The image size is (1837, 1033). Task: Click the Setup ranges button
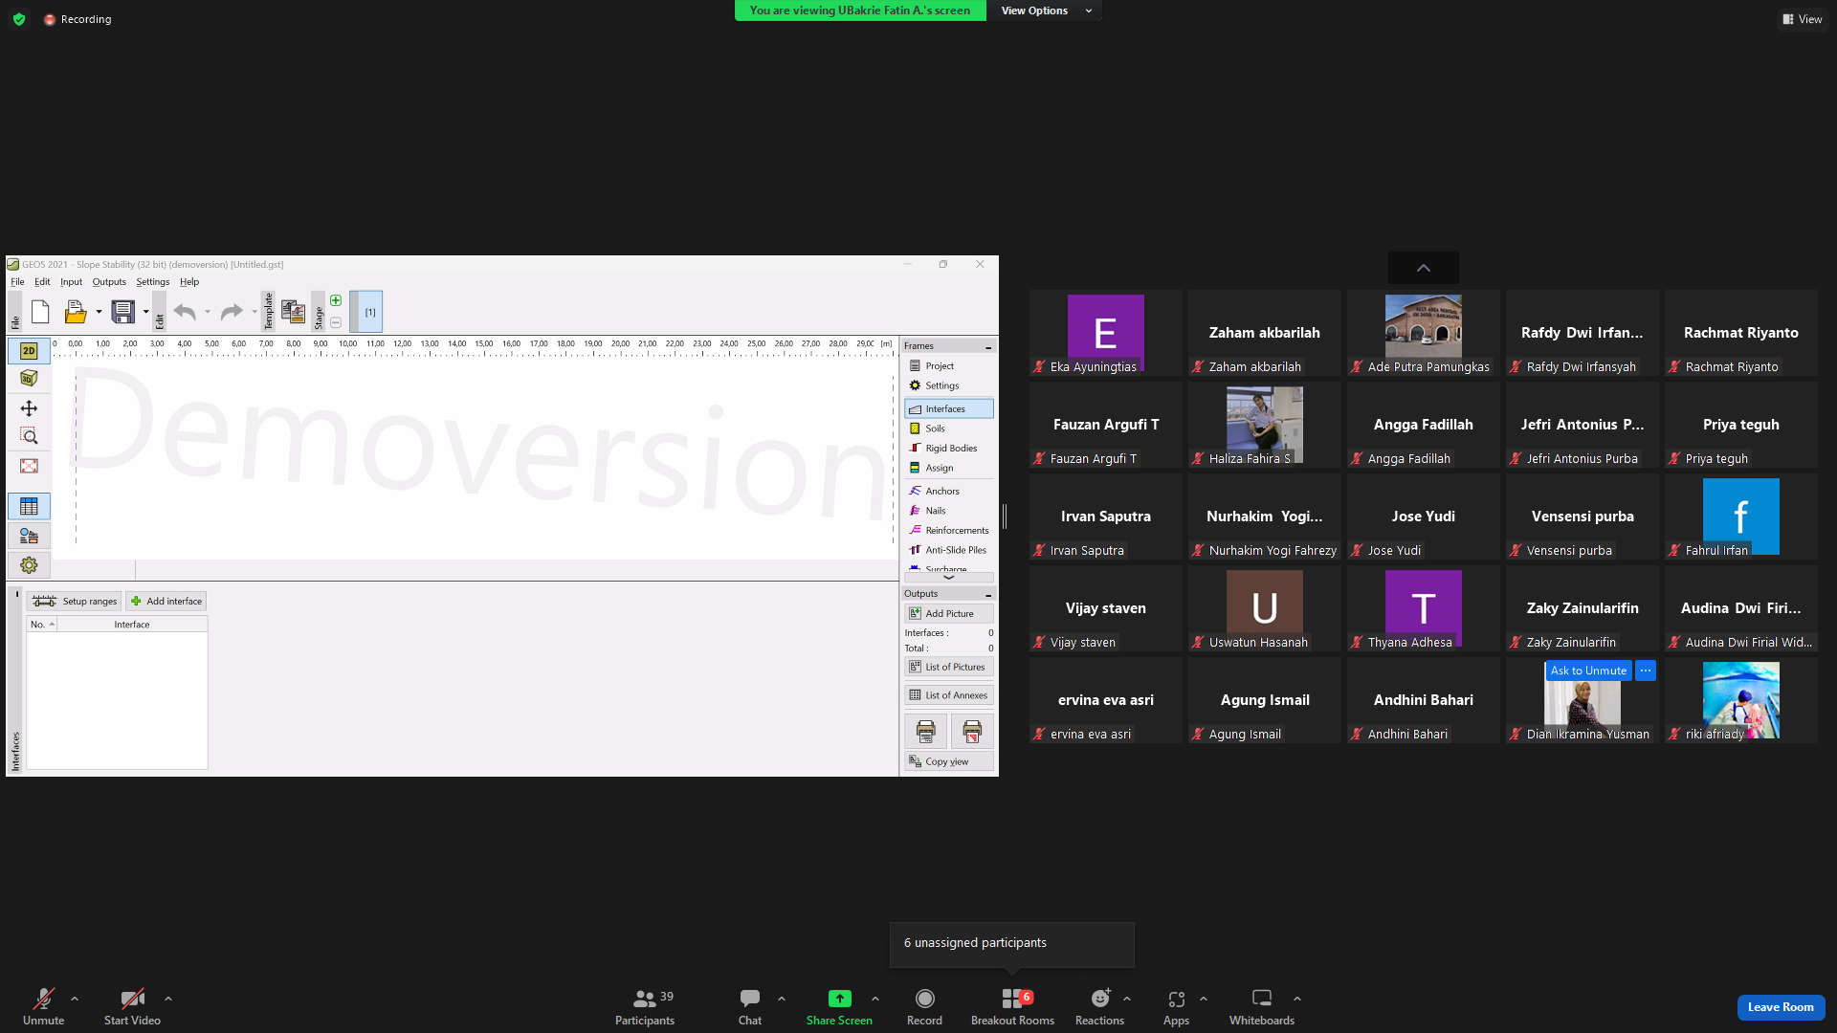pos(75,602)
